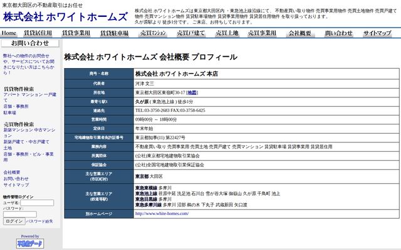
Task: Open the 店舗・事務所 rental search link
Action: 16,106
